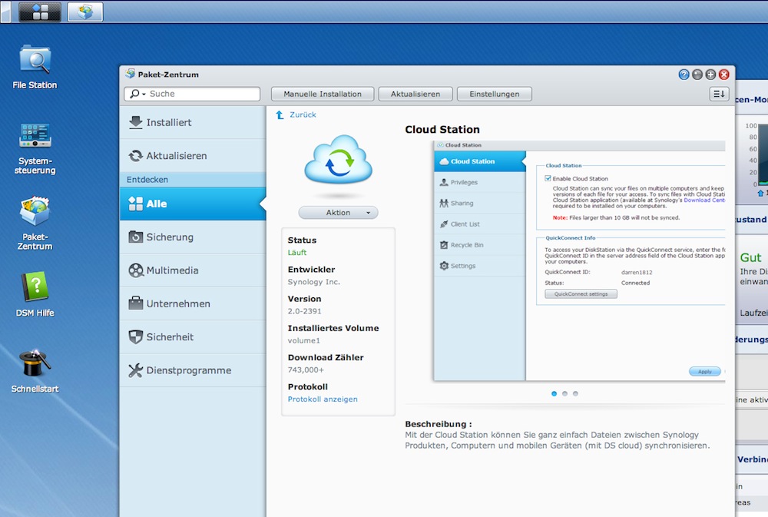Click the Gut status in background window

pyautogui.click(x=750, y=258)
